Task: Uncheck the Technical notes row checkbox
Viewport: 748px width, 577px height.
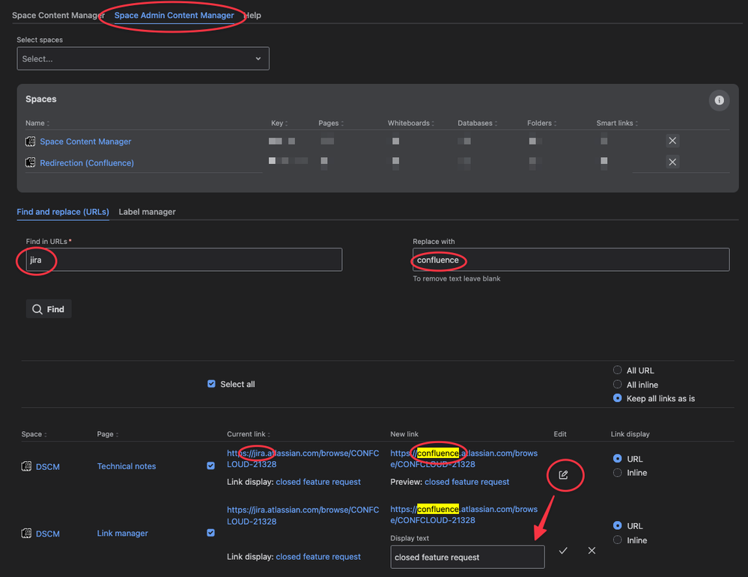Action: pos(210,466)
